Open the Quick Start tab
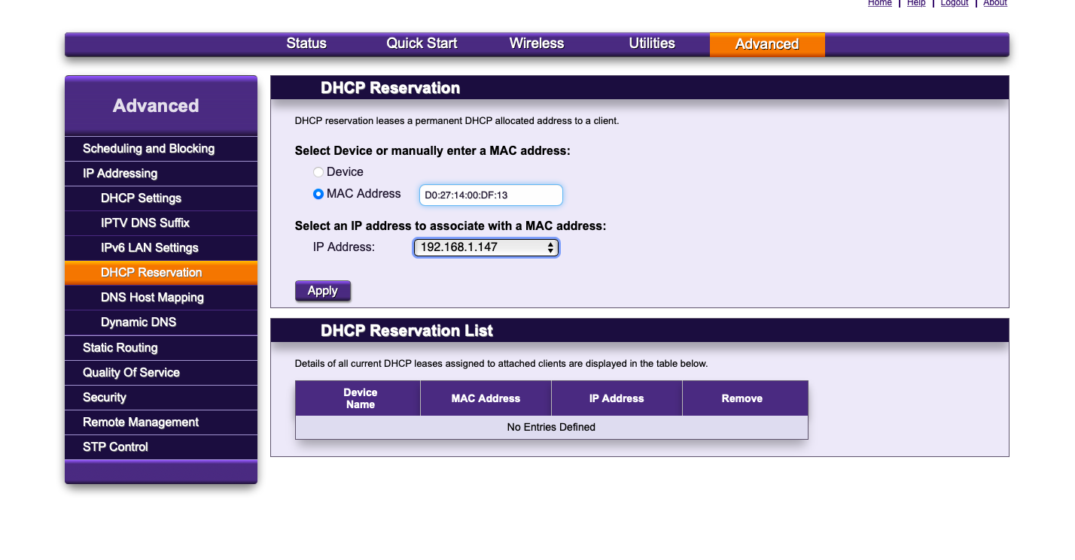This screenshot has height=560, width=1075. pyautogui.click(x=422, y=44)
